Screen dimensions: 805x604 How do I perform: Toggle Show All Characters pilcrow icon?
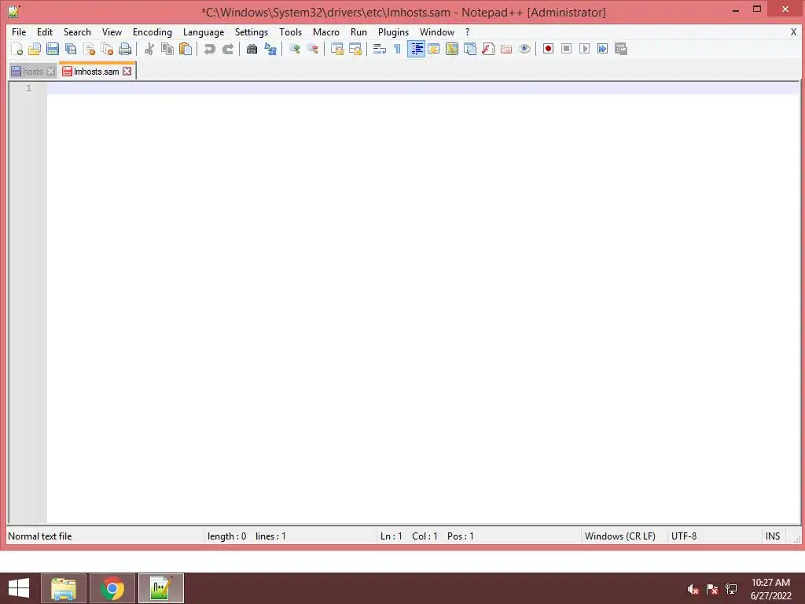(397, 49)
